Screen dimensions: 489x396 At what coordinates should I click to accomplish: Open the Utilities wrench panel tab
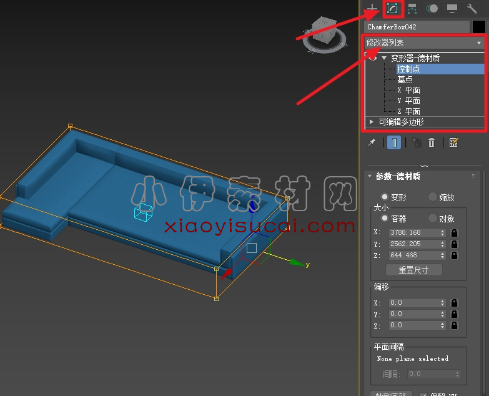[472, 9]
